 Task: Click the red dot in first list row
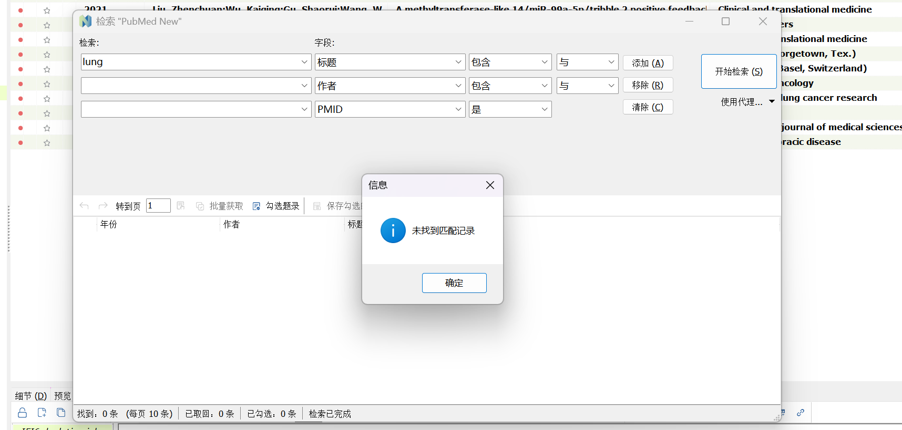pos(20,11)
